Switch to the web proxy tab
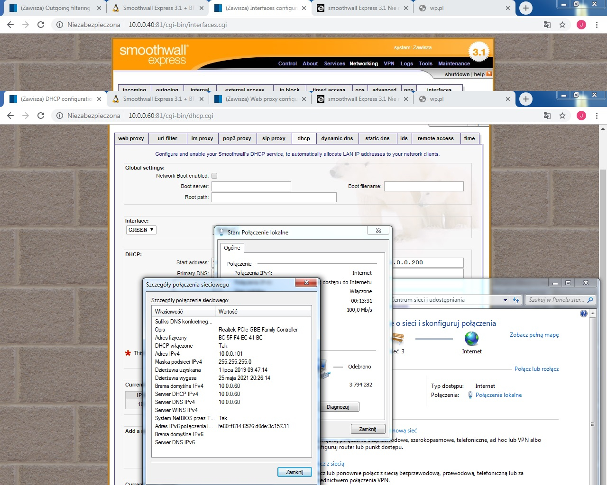This screenshot has height=485, width=607. coord(131,138)
